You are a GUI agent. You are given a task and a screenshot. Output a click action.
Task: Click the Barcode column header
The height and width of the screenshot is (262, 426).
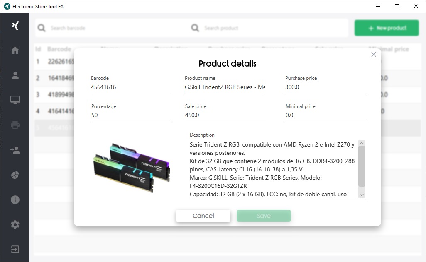point(59,49)
